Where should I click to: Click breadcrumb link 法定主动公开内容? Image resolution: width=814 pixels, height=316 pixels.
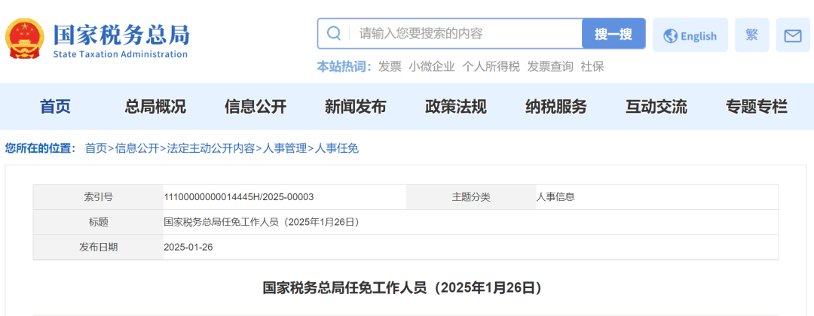click(x=211, y=148)
